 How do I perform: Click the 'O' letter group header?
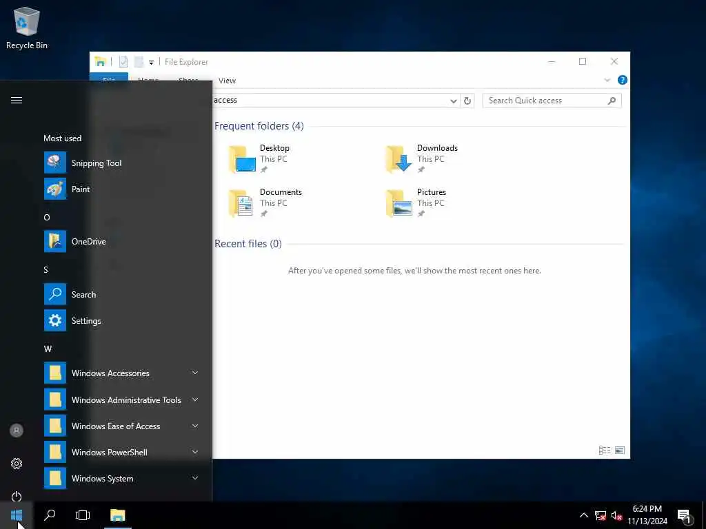(47, 217)
